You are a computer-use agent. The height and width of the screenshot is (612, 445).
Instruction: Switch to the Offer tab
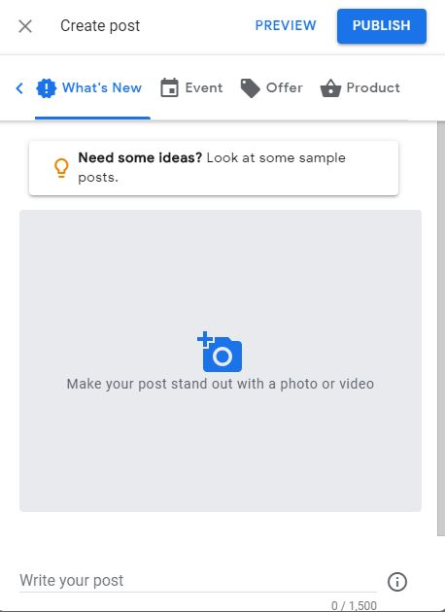click(271, 88)
